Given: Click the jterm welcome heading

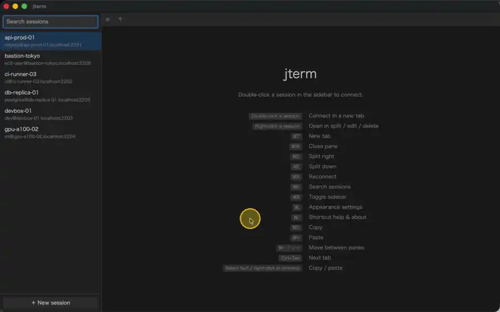Looking at the screenshot, I should [x=300, y=74].
